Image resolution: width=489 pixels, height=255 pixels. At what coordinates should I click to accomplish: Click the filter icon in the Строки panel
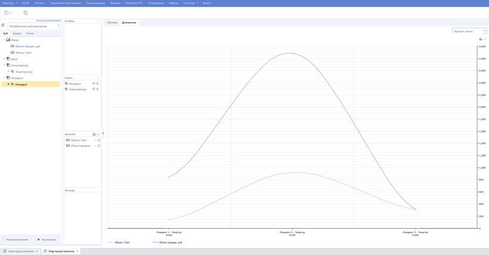click(98, 78)
